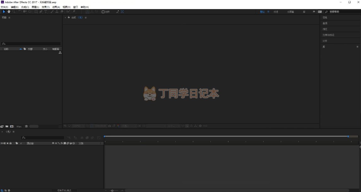Click the timeline zoom slider handle
This screenshot has width=361, height=192.
pyautogui.click(x=112, y=190)
